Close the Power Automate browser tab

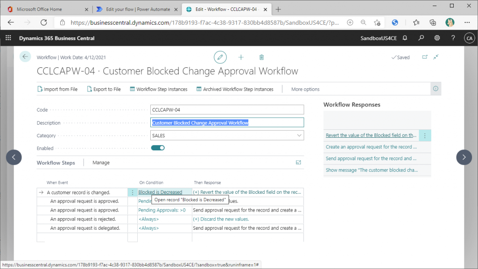click(x=176, y=9)
